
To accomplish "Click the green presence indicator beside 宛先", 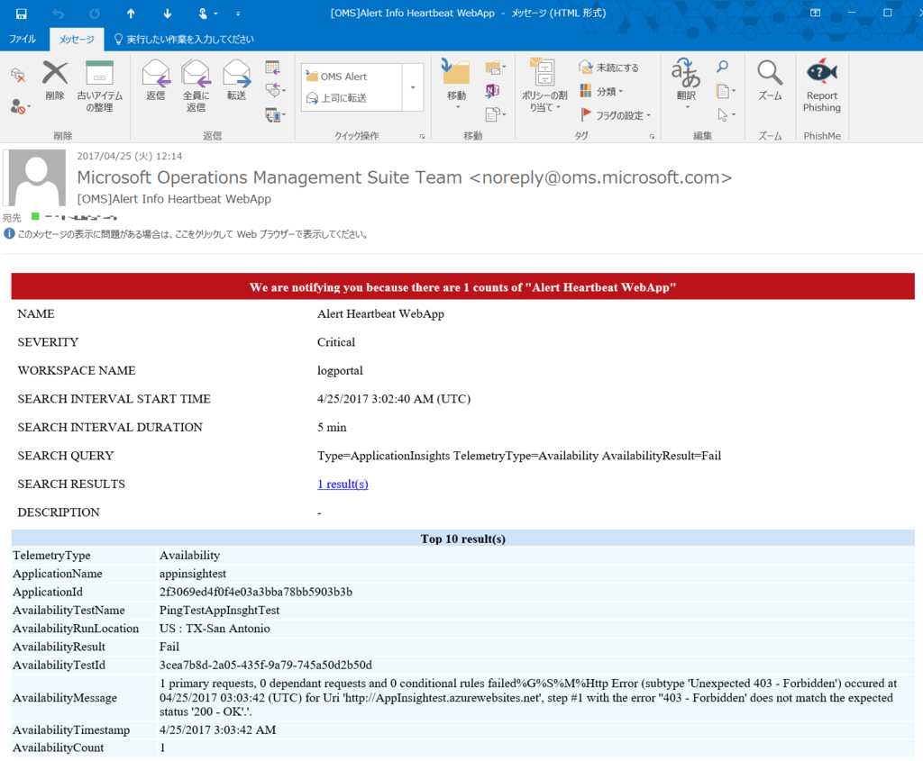I will [35, 216].
